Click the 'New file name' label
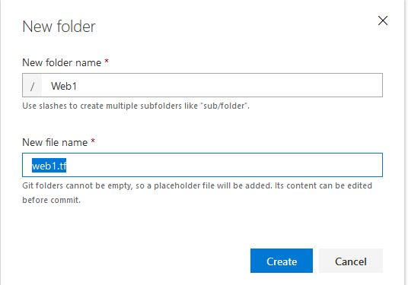Viewport: 408px width, 285px height. 55,142
